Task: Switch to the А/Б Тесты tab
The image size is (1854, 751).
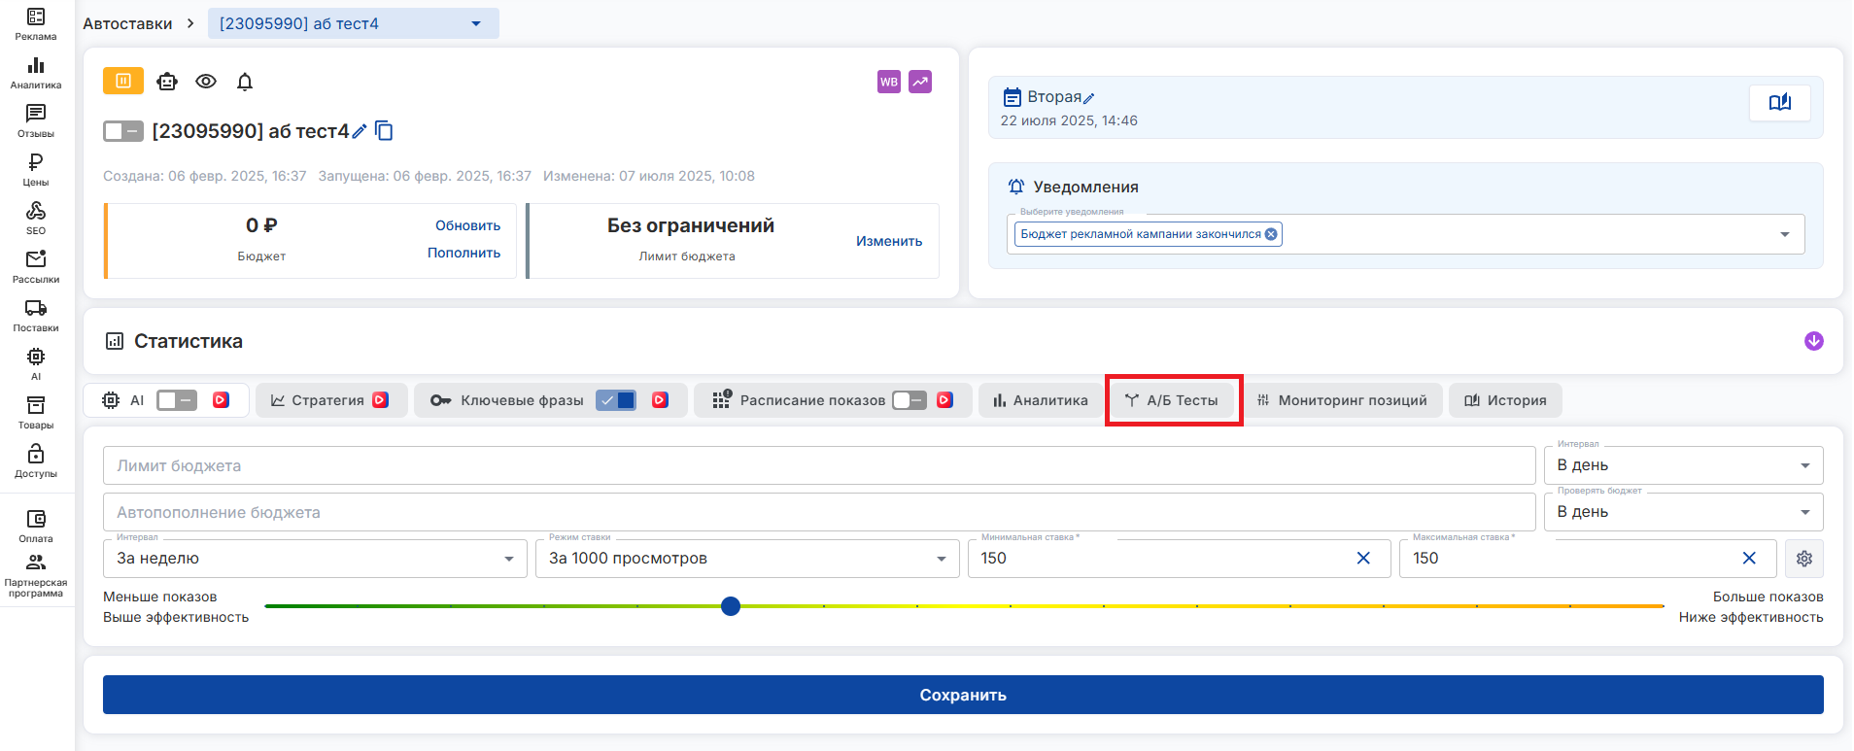Action: [1173, 400]
